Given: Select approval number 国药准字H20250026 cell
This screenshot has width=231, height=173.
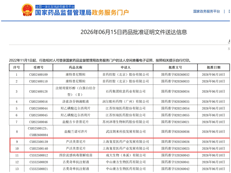Looking at the screenshot, I should point(175,142).
